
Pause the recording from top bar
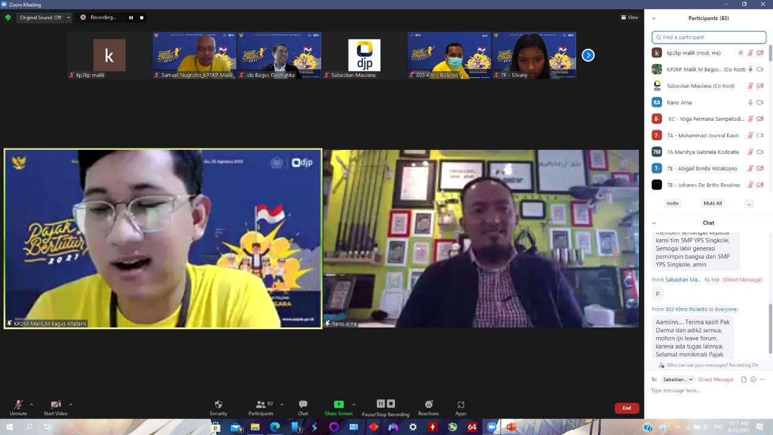(x=130, y=18)
